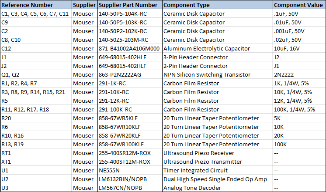This screenshot has height=192, width=326.
Task: Select the Component Value header cell
Action: pos(299,5)
